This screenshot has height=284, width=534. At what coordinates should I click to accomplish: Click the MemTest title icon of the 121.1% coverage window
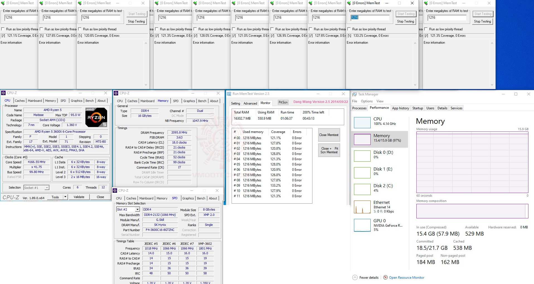3,3
